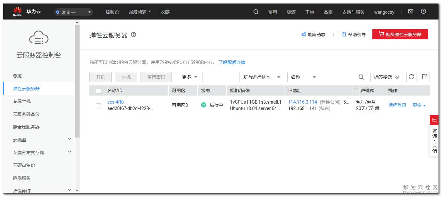Click in the name search input field

click(339, 77)
